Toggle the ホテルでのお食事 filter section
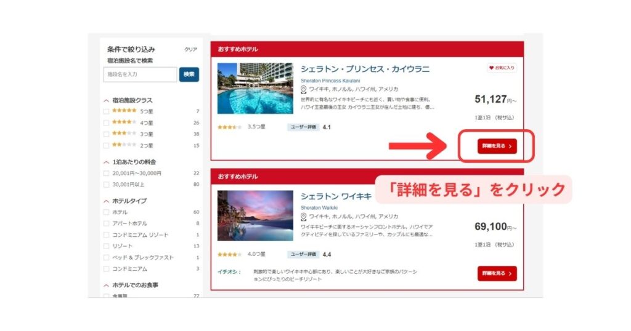The width and height of the screenshot is (631, 331). pos(107,285)
